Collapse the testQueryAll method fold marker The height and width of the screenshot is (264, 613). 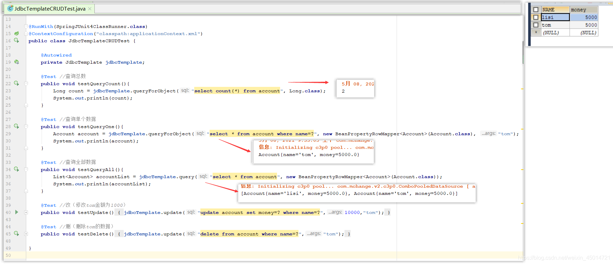click(26, 169)
